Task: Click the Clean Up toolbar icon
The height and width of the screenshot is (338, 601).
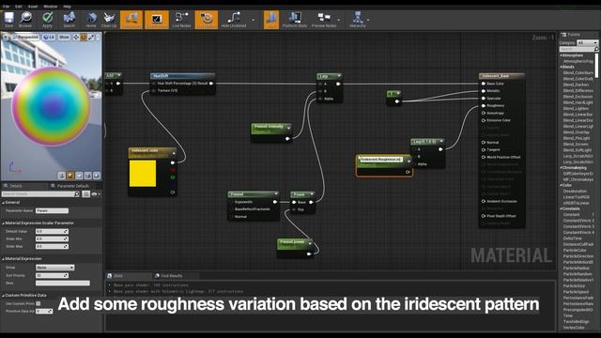Action: coord(109,19)
